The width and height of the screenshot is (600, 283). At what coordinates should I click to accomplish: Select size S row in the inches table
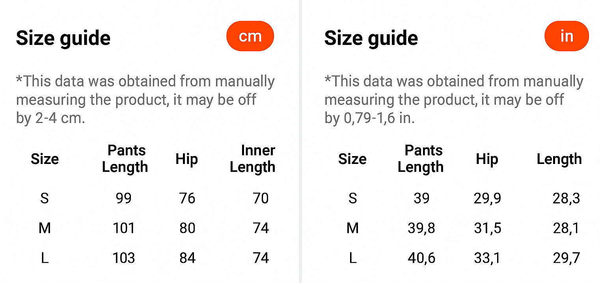click(352, 198)
